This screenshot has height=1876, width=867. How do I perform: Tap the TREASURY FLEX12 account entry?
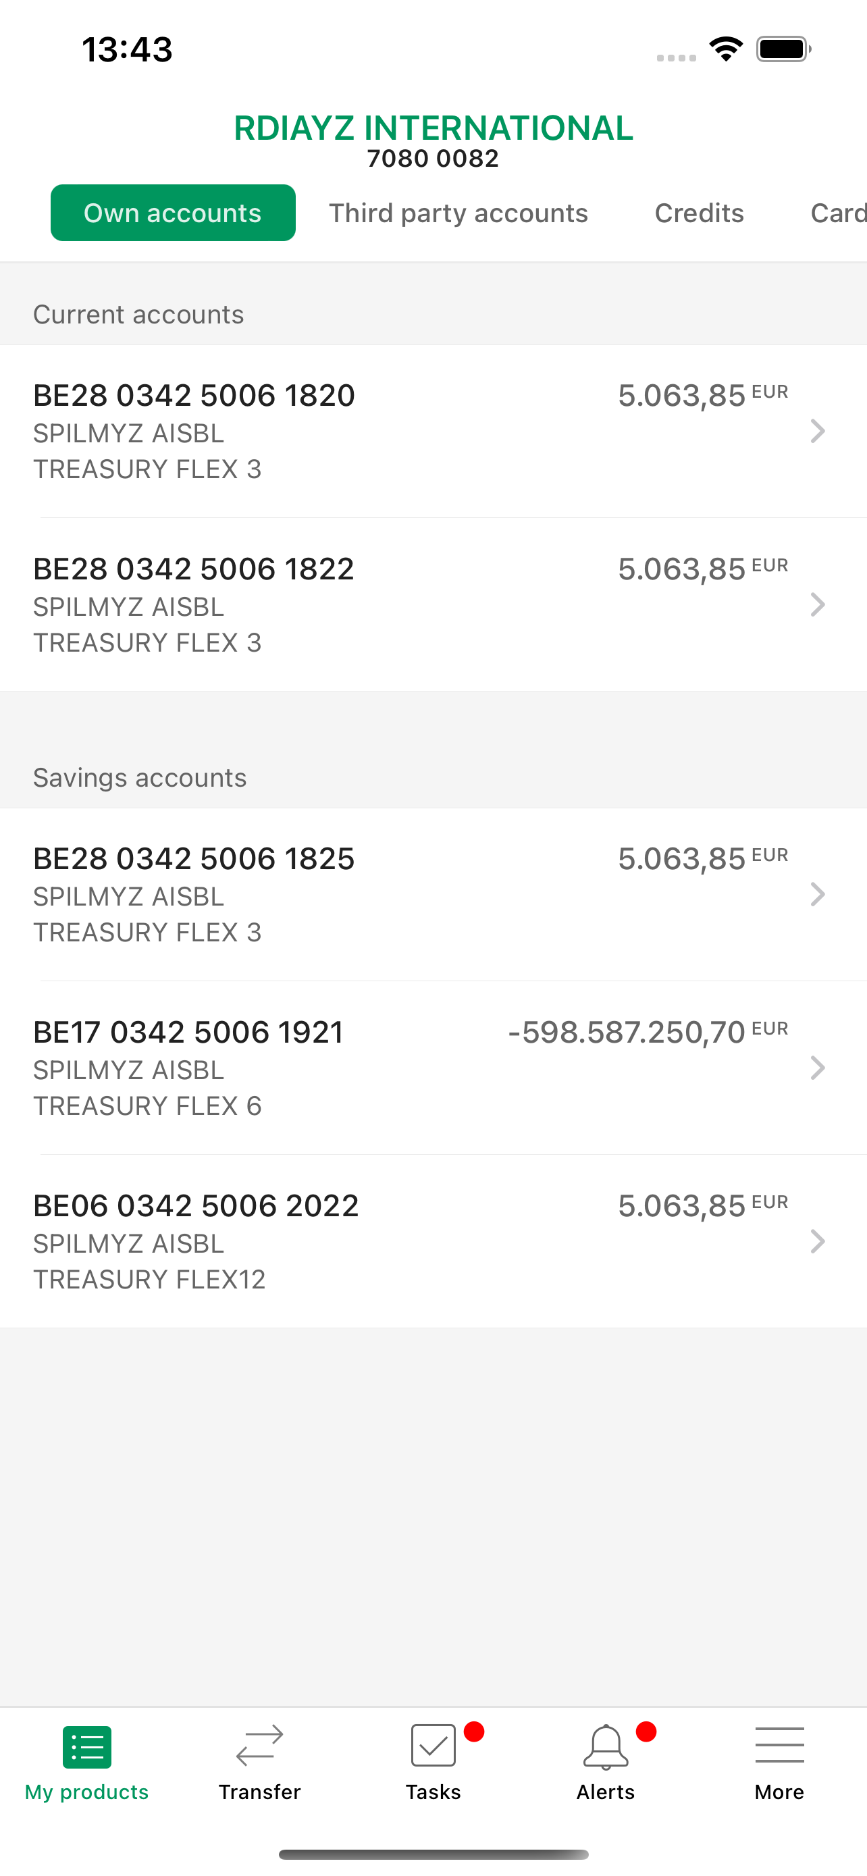pyautogui.click(x=433, y=1241)
